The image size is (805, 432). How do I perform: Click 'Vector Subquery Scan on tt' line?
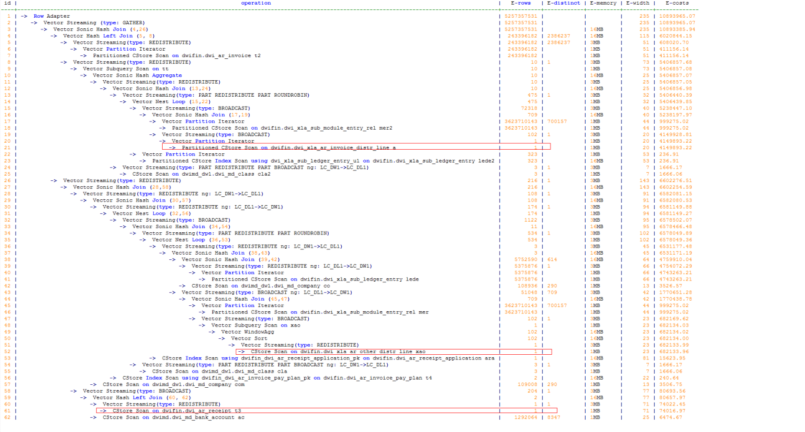click(x=126, y=68)
